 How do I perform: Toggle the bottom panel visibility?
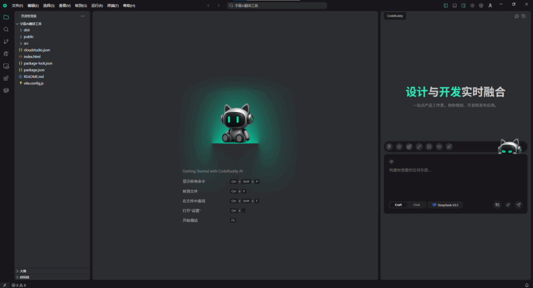(454, 5)
